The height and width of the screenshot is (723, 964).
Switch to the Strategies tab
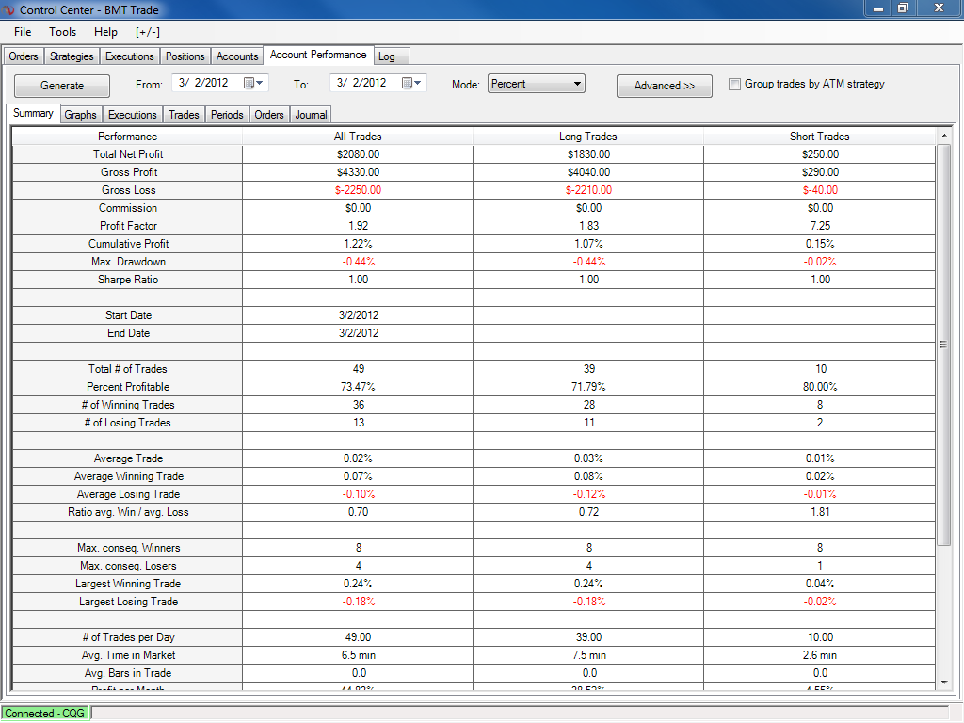click(x=72, y=56)
